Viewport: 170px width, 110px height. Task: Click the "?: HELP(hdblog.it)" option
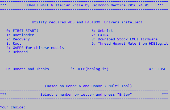[89, 69]
